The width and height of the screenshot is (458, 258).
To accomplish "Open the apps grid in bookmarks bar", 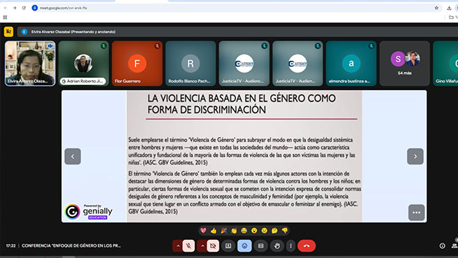I will 5,17.
